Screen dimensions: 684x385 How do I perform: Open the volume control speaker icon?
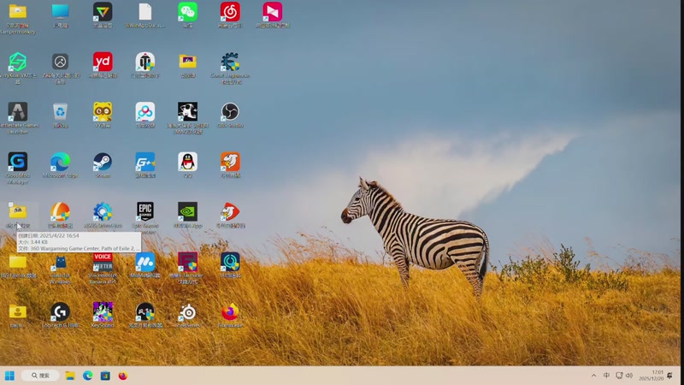coord(629,376)
